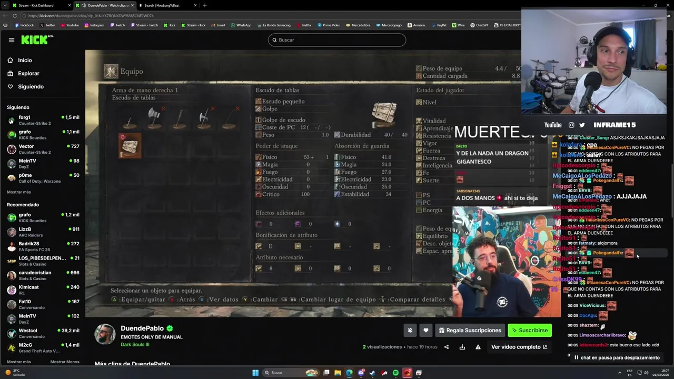Open the taskbar weather widget
The width and height of the screenshot is (674, 379).
coord(15,373)
